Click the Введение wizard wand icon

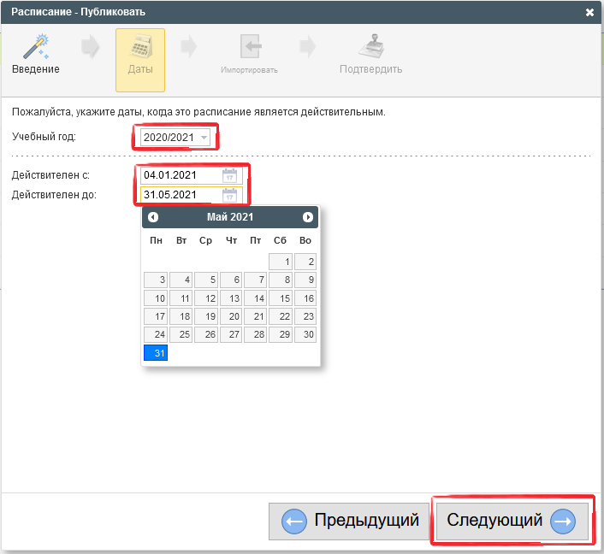tap(35, 47)
